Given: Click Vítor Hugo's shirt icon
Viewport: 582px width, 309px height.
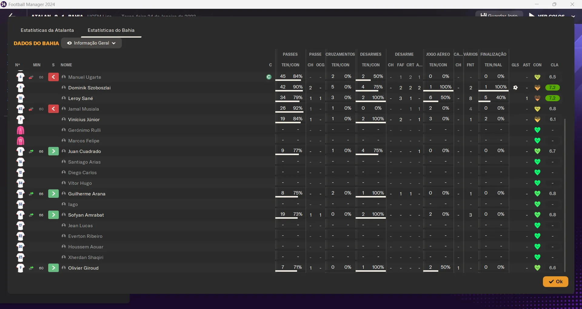Looking at the screenshot, I should pos(20,183).
